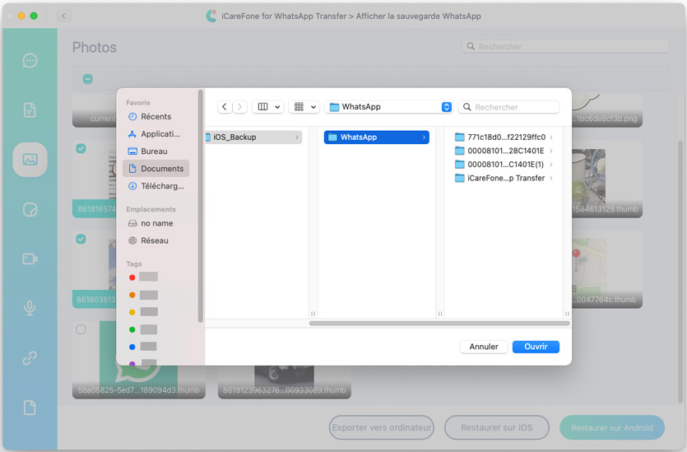Open the documents sidebar icon below messages
This screenshot has width=687, height=452.
click(30, 110)
